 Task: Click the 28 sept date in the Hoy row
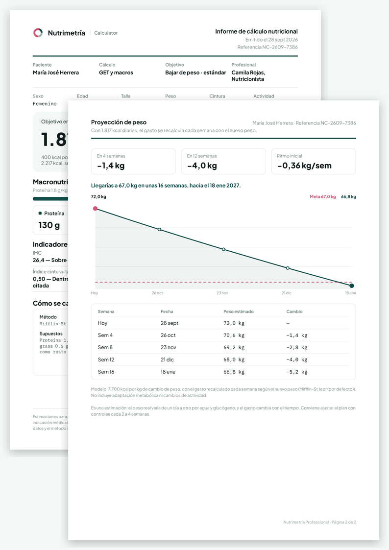[x=170, y=323]
